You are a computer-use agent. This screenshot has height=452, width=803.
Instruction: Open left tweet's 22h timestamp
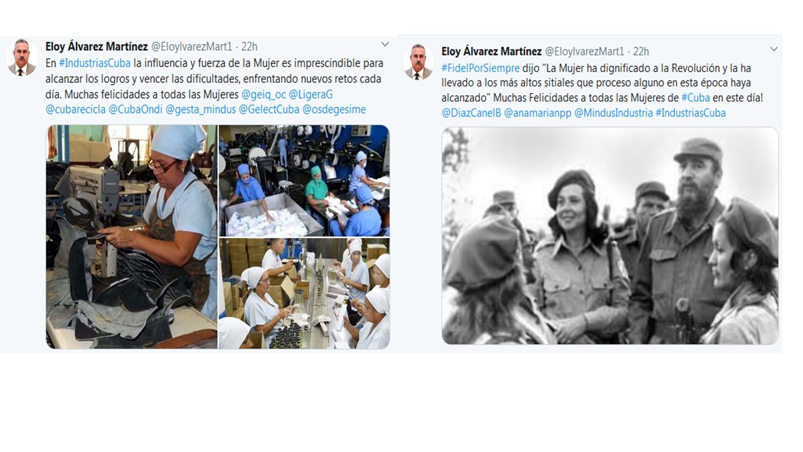[x=249, y=46]
